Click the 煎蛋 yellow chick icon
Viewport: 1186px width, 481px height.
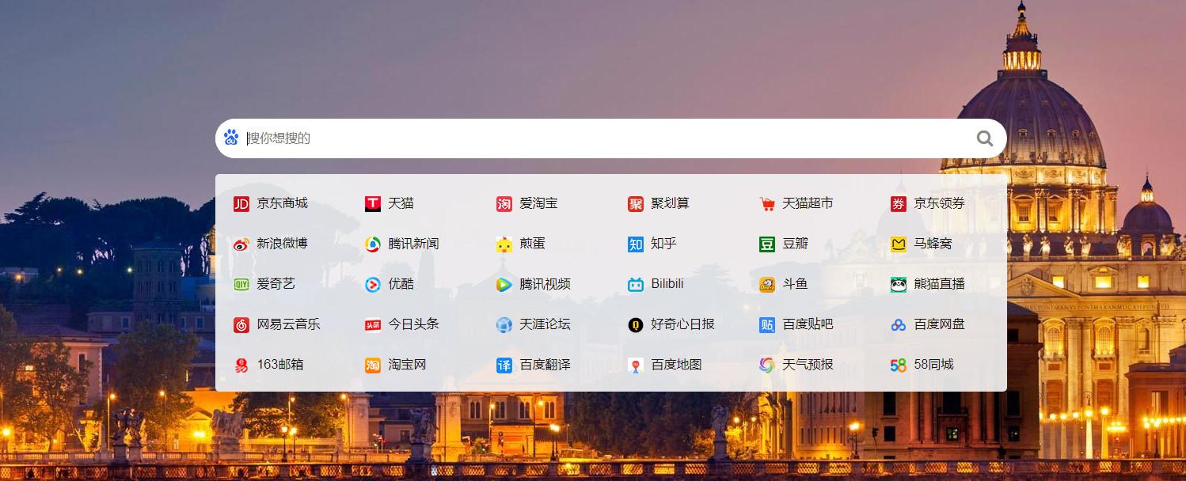[504, 244]
